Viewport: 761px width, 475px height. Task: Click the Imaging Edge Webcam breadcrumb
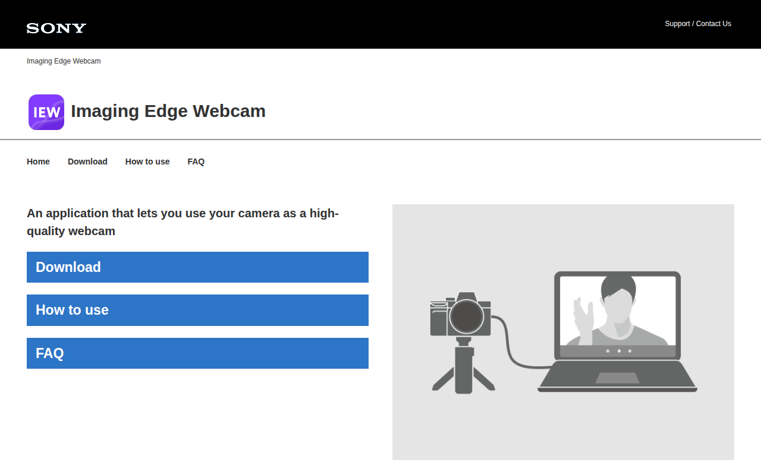tap(64, 61)
